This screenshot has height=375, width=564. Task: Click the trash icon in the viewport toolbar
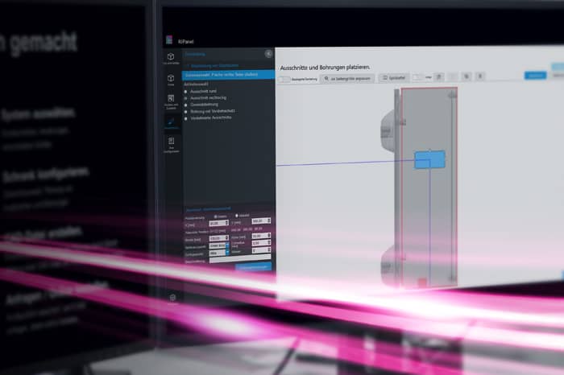(439, 77)
